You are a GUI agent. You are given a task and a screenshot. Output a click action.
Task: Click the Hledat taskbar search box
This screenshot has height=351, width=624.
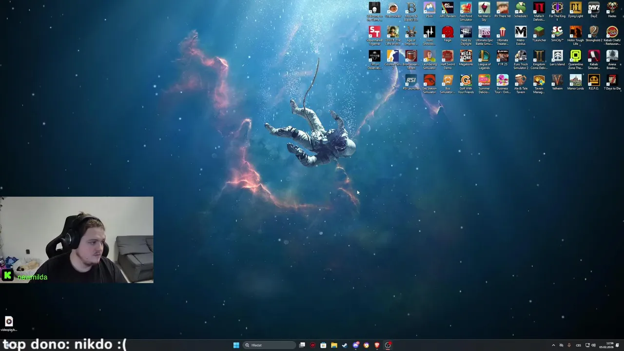pyautogui.click(x=269, y=345)
